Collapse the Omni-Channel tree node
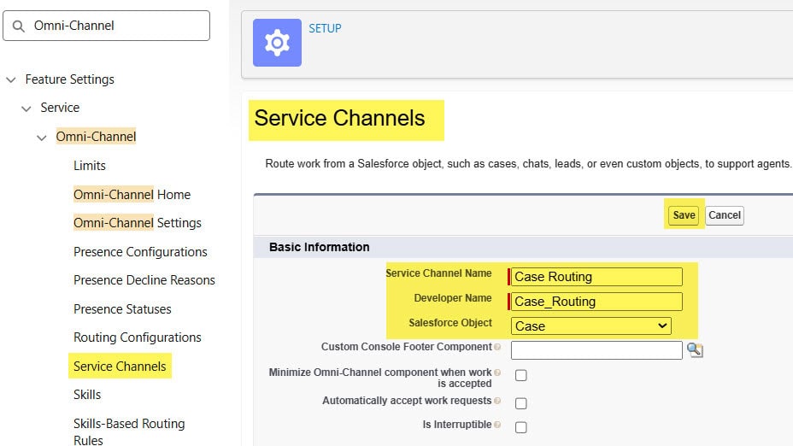Viewport: 793px width, 446px height. (42, 138)
